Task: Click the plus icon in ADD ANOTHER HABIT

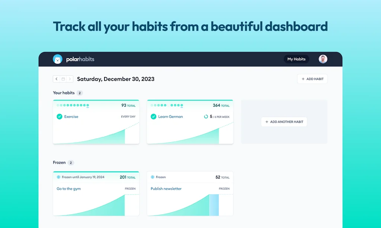Action: [267, 122]
